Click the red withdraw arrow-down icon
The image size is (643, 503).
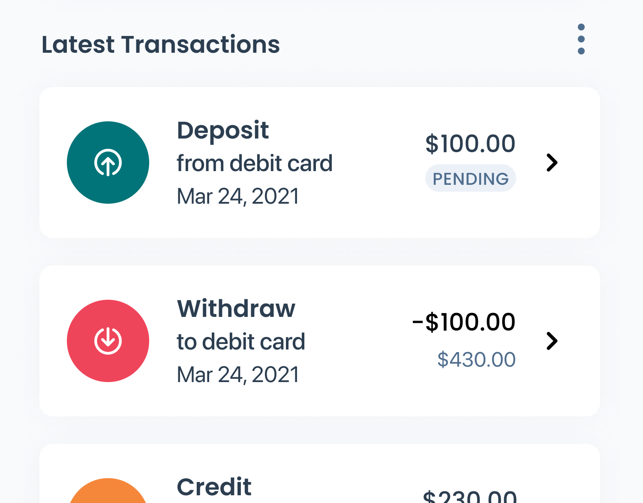(108, 341)
